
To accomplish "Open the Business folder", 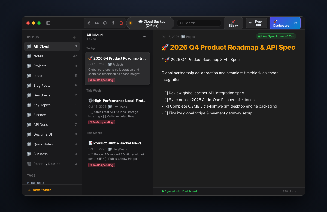I will [52, 154].
